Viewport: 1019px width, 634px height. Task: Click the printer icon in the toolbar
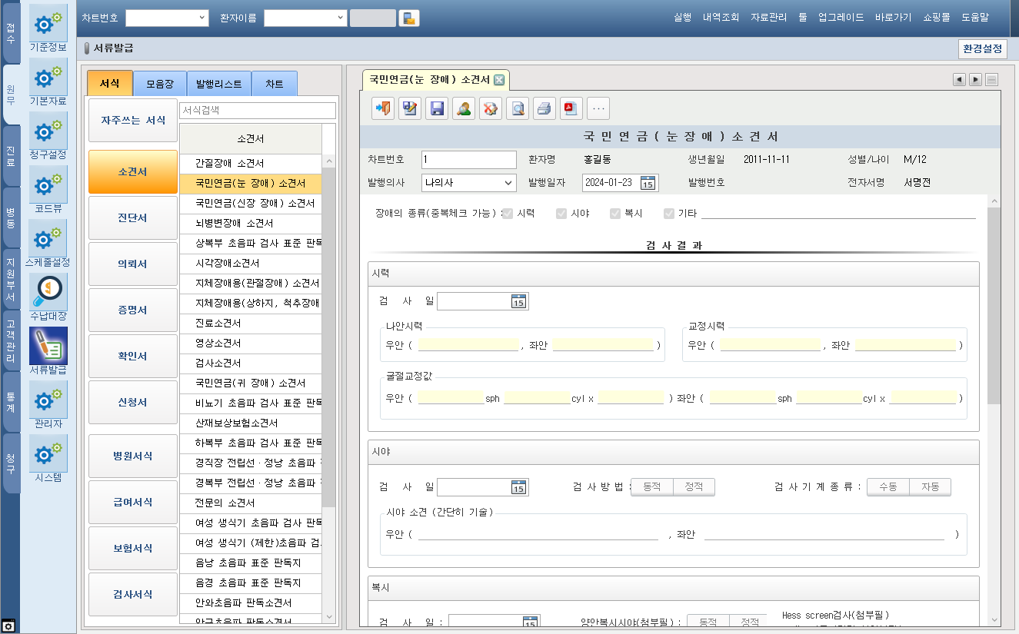tap(544, 108)
